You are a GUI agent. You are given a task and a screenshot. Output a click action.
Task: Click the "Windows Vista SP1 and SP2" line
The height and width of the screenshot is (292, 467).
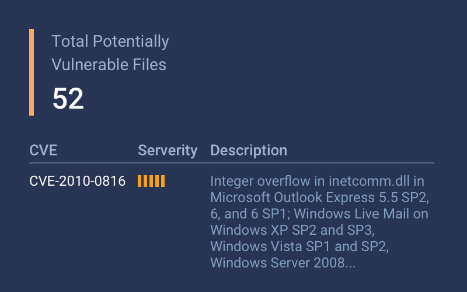coord(299,246)
